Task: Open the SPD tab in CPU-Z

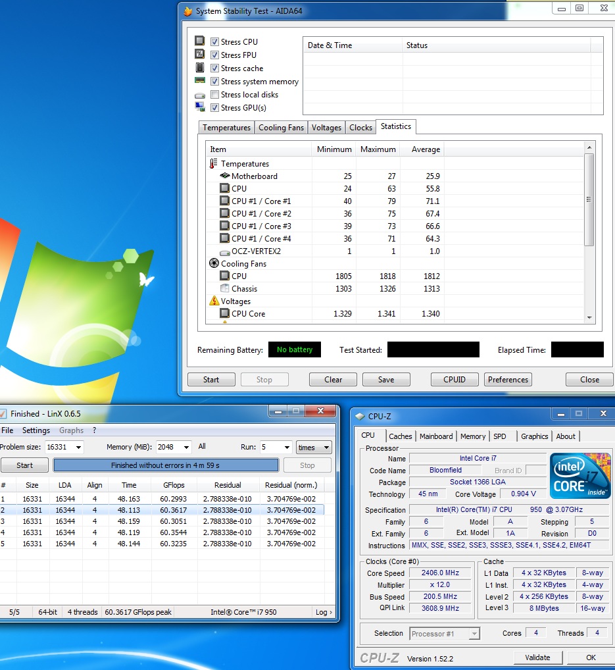Action: 500,436
